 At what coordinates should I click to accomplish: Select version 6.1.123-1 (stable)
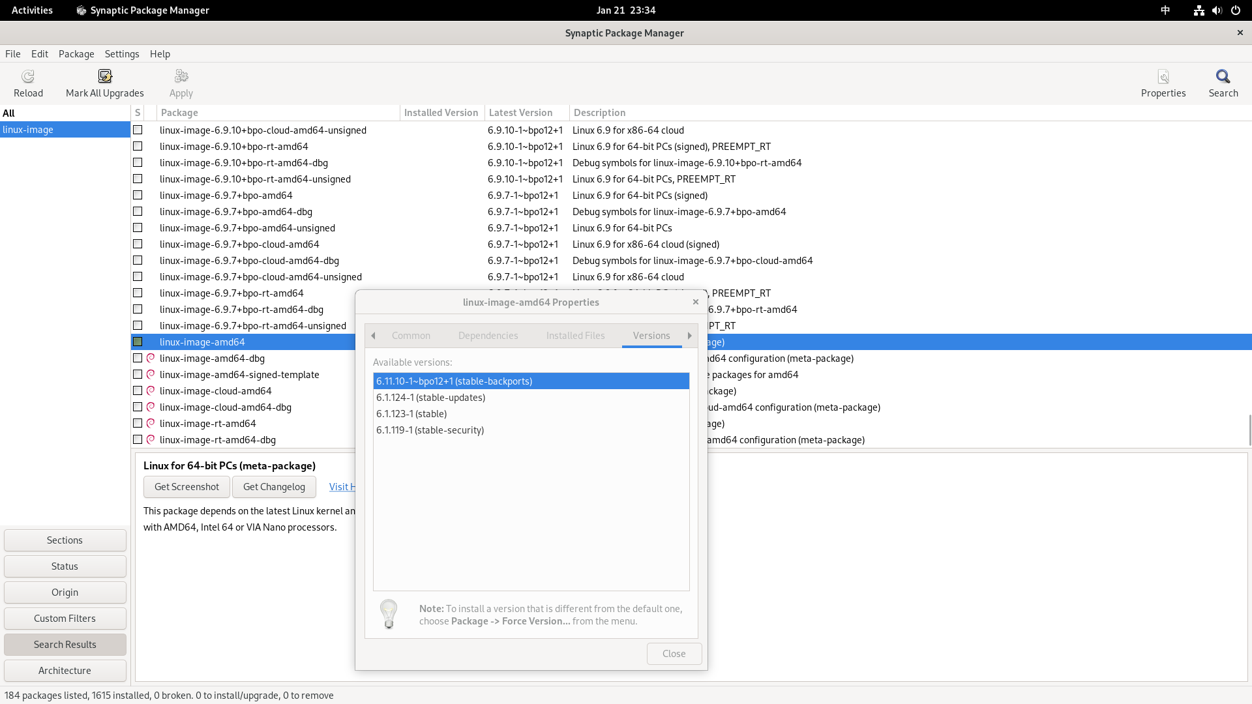(x=531, y=413)
